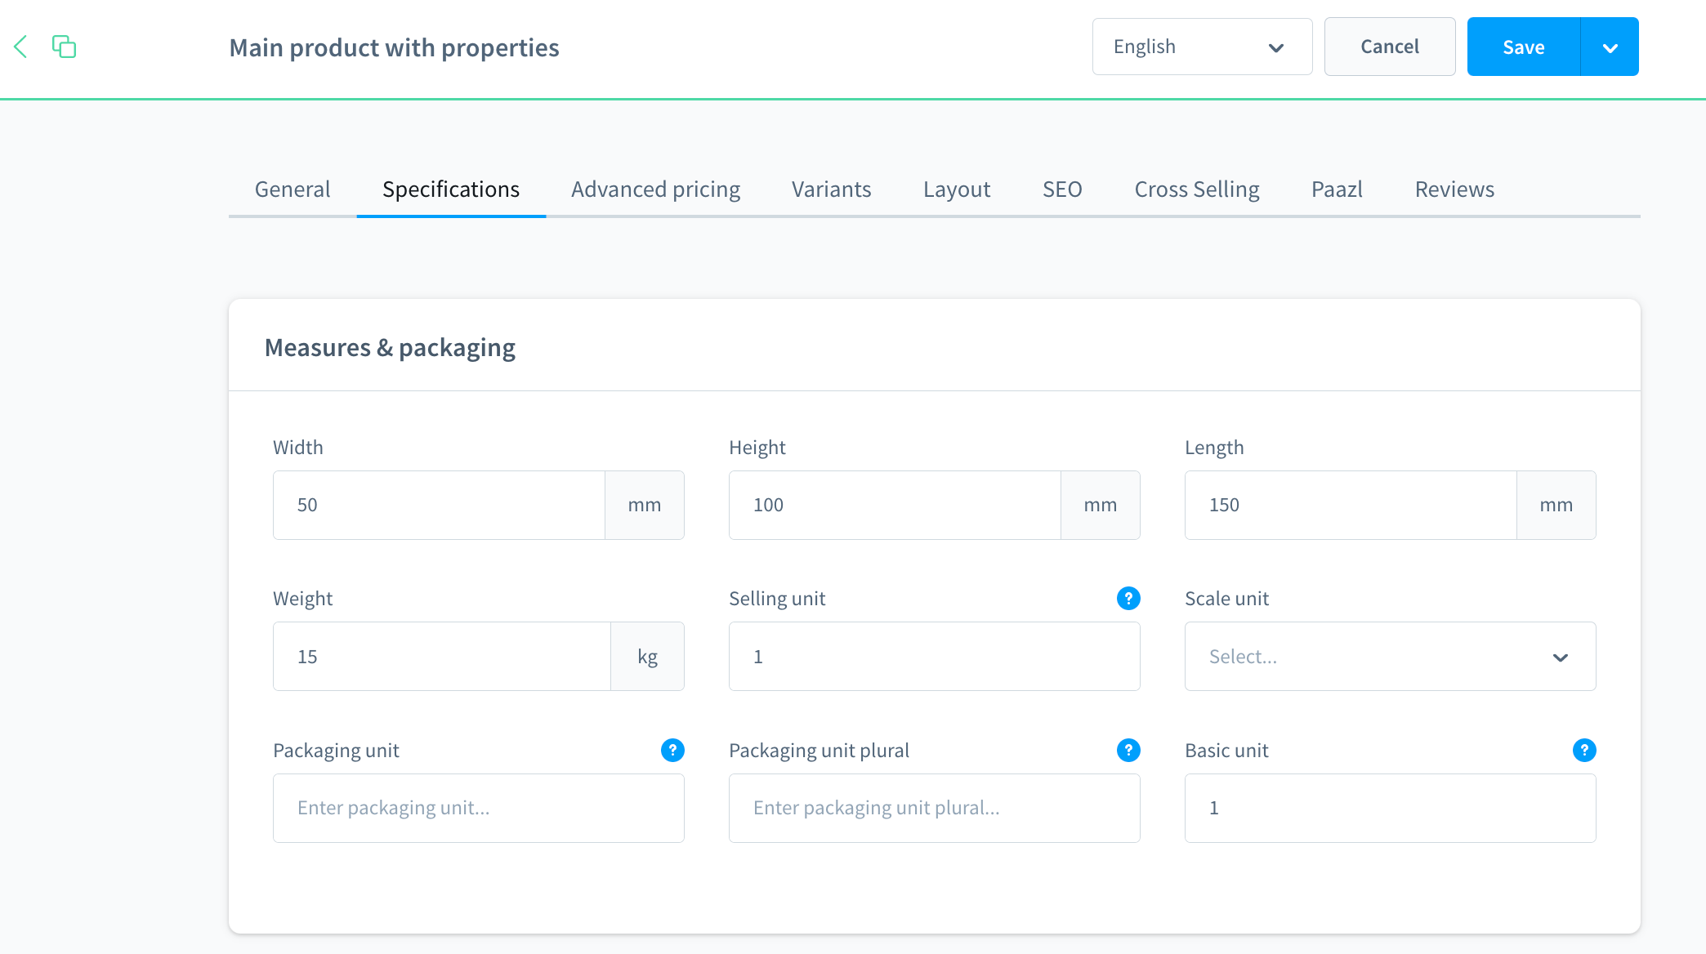Viewport: 1706px width, 954px height.
Task: Go back using the left arrow icon
Action: pyautogui.click(x=21, y=47)
